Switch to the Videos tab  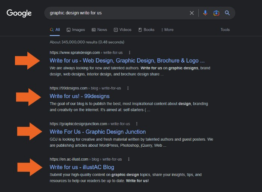(123, 30)
